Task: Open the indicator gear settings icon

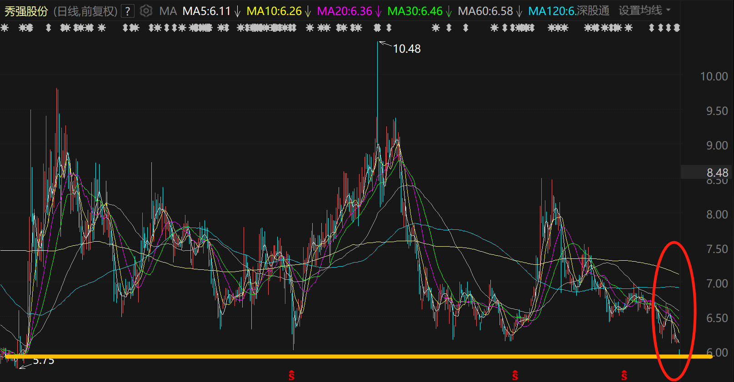Action: coord(146,10)
